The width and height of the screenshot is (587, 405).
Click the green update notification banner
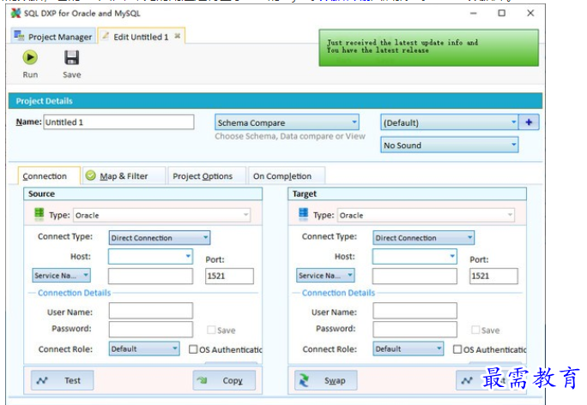(428, 48)
